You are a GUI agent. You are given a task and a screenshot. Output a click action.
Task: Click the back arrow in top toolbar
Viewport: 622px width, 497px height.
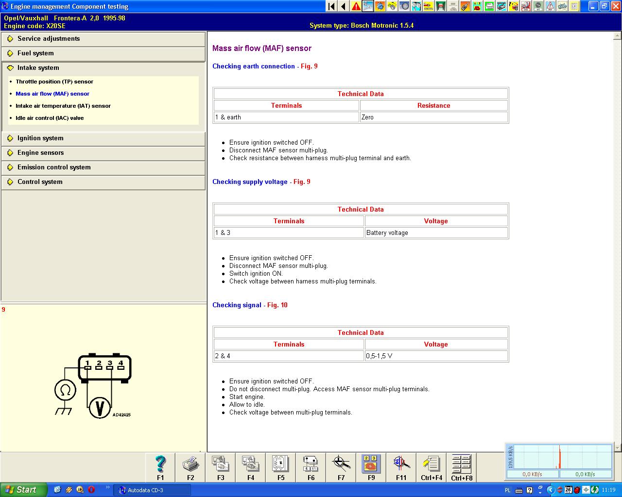tap(344, 6)
